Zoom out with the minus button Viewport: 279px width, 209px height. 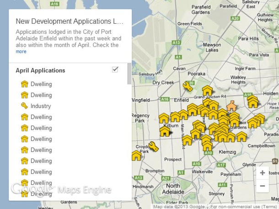[263, 186]
